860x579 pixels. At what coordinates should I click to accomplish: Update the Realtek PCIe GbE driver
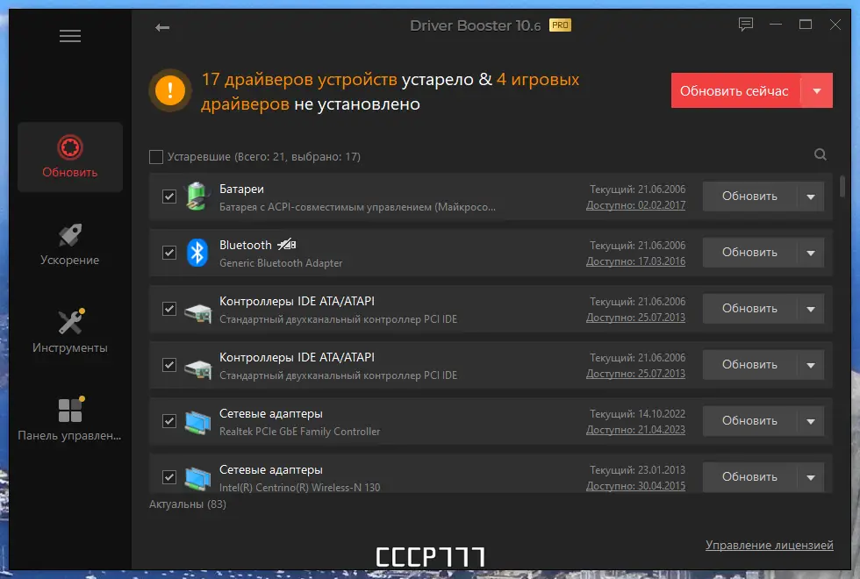click(749, 421)
